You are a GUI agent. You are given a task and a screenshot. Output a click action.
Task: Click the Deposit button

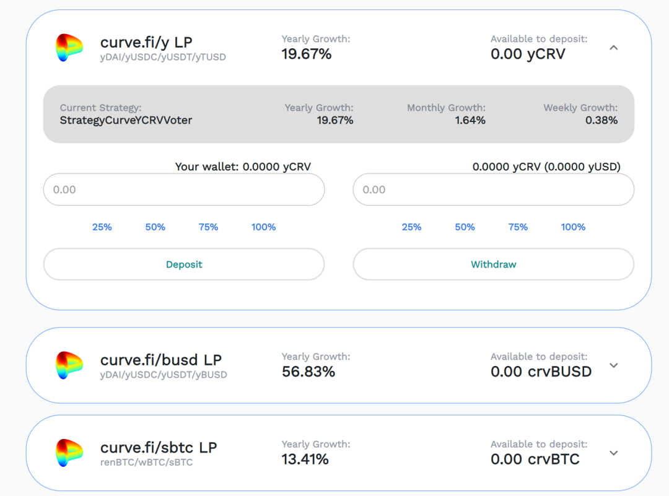pos(184,264)
